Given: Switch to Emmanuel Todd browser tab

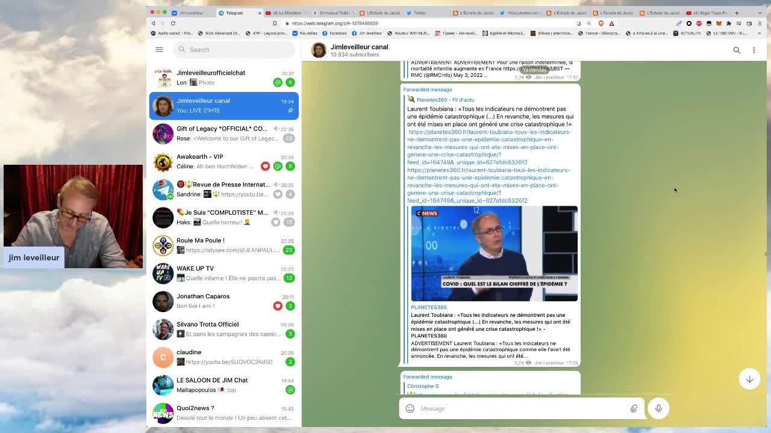Looking at the screenshot, I should 333,13.
